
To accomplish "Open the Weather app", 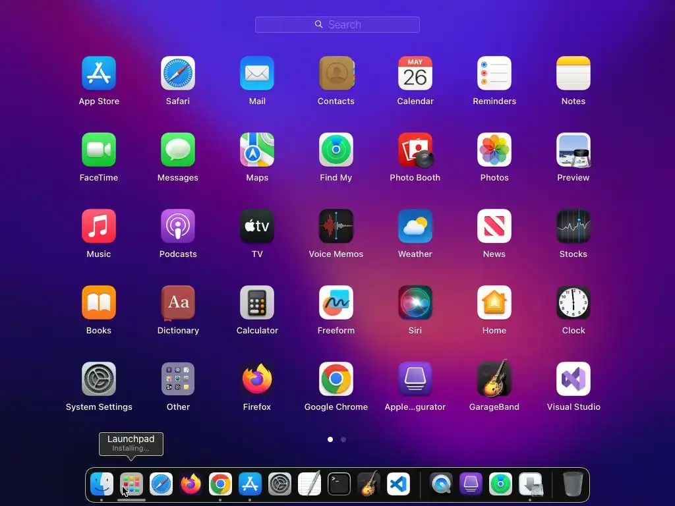I will (415, 226).
